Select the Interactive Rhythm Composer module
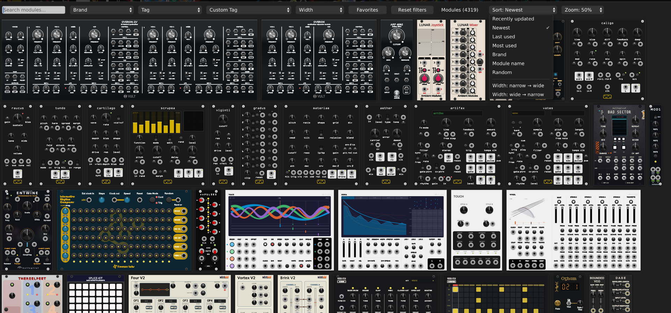The image size is (671, 313). click(124, 230)
